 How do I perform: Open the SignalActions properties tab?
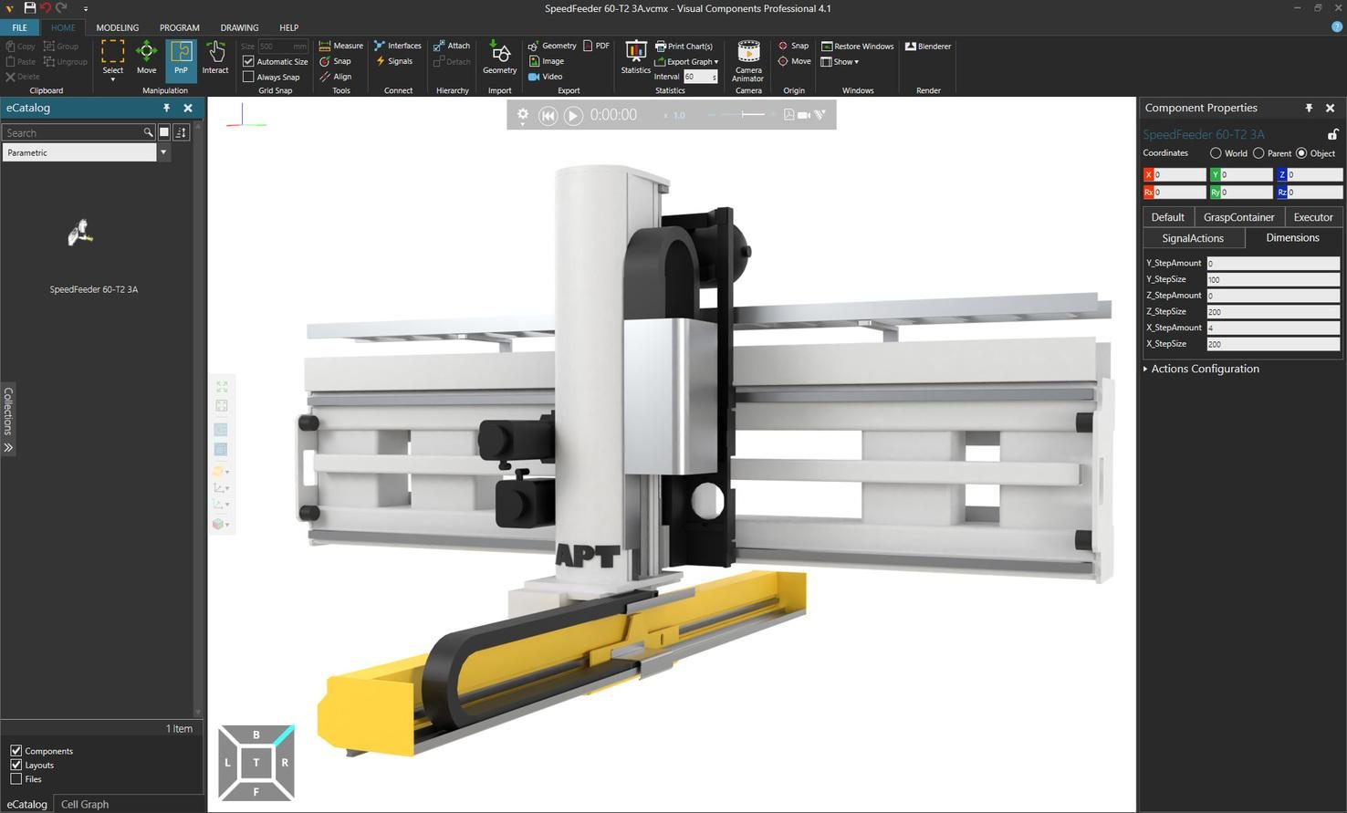(1192, 237)
